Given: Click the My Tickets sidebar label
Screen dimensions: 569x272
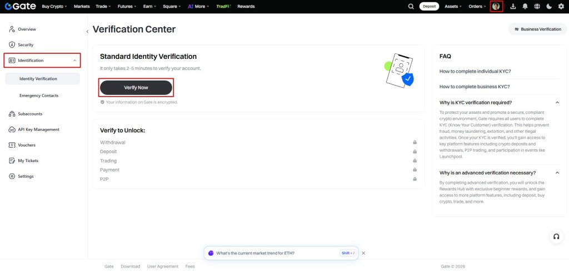Looking at the screenshot, I should (28, 160).
